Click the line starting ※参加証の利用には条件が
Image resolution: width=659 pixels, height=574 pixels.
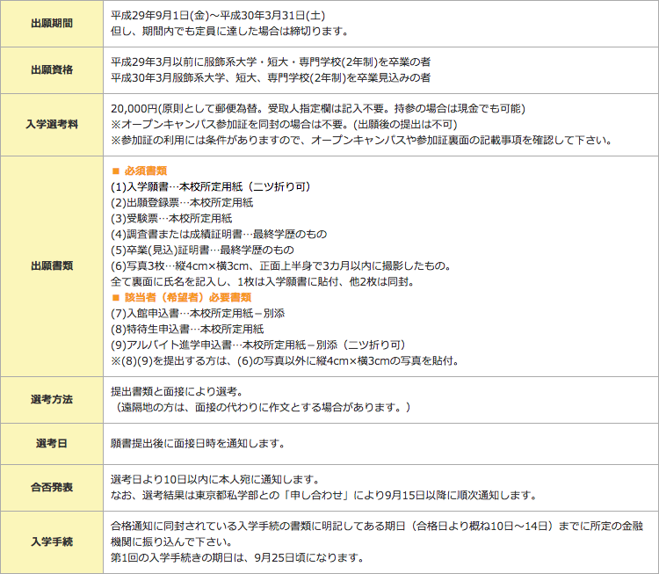coord(361,141)
